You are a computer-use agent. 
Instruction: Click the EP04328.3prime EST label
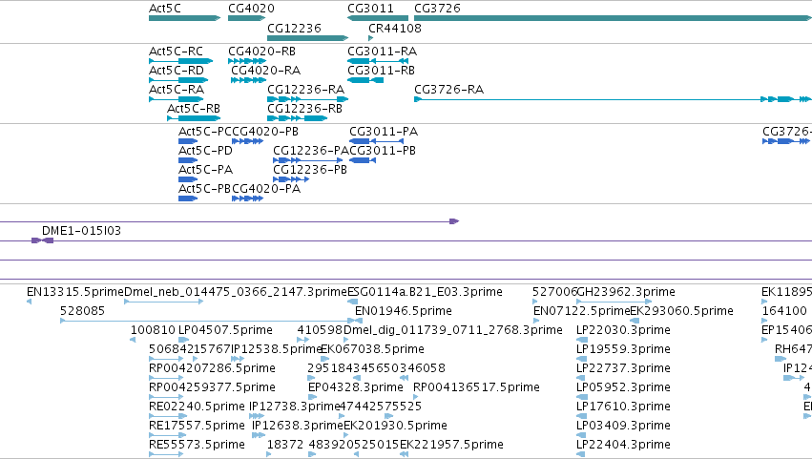point(355,387)
